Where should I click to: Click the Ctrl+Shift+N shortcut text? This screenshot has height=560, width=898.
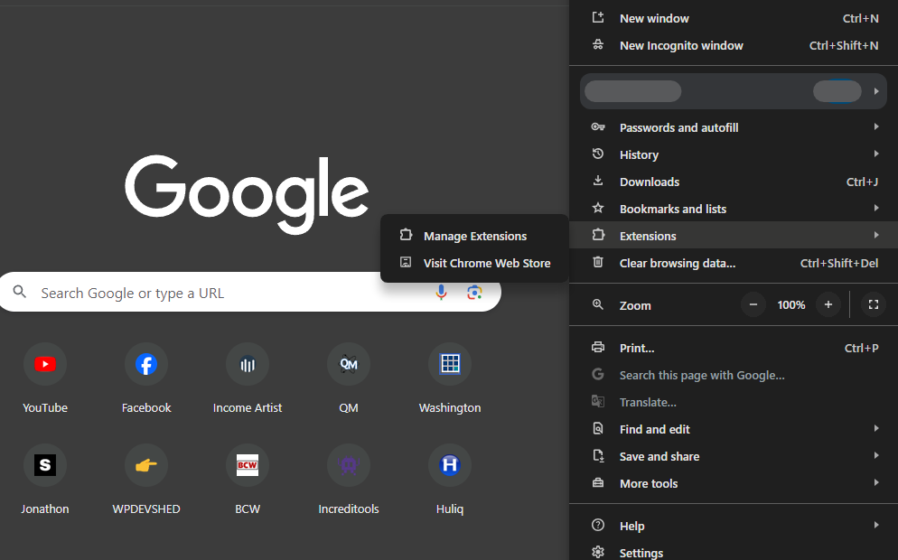point(844,45)
